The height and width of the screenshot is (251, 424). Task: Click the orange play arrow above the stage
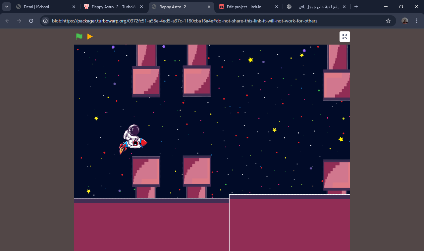click(89, 37)
